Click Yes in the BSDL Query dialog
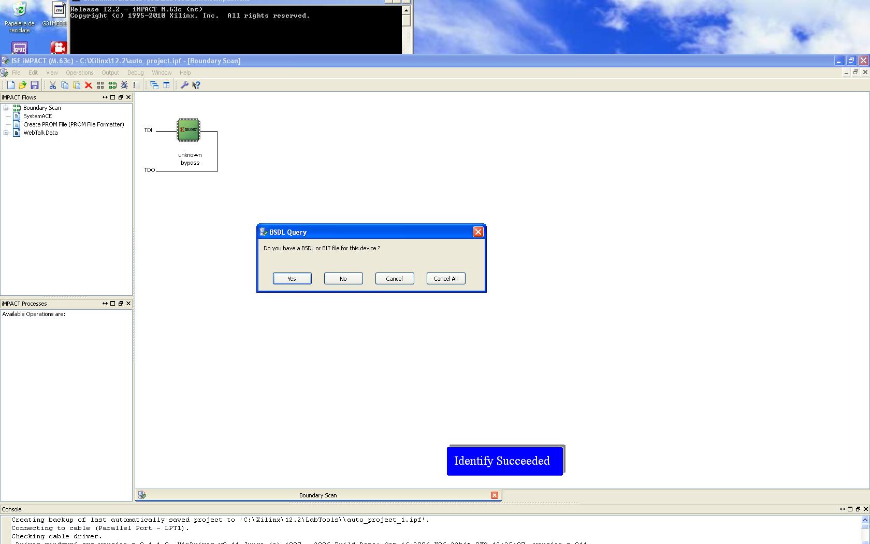 coord(292,279)
